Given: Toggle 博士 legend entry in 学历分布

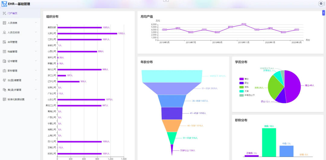Looking at the screenshot, I should click(x=244, y=79).
